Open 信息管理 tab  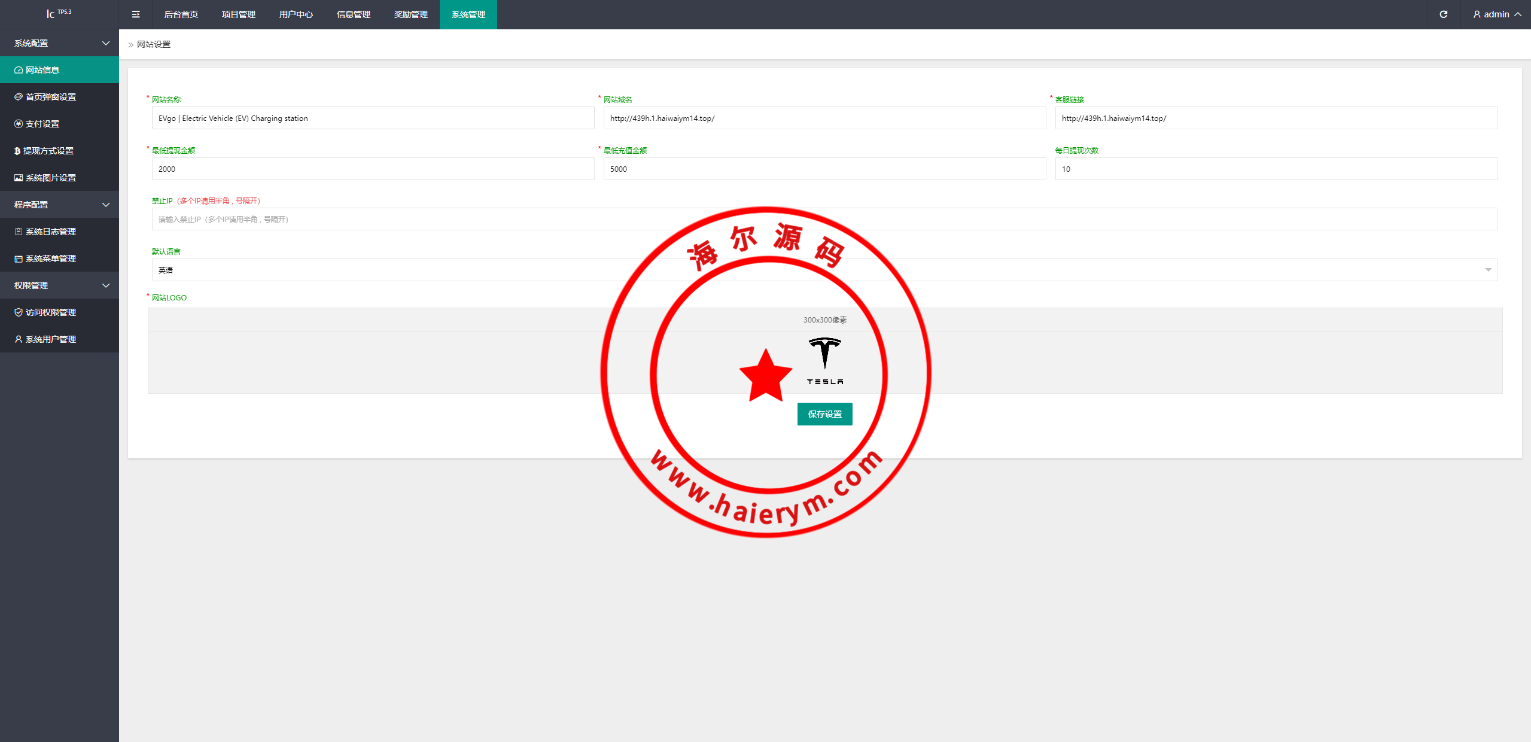[354, 14]
